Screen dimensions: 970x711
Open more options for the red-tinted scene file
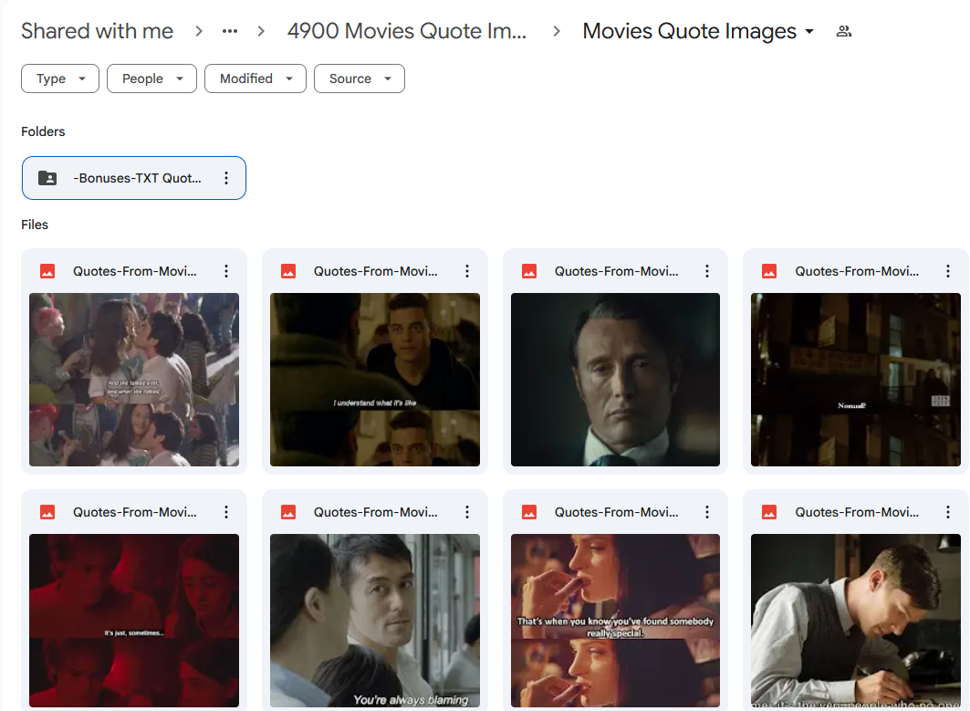[x=226, y=512]
